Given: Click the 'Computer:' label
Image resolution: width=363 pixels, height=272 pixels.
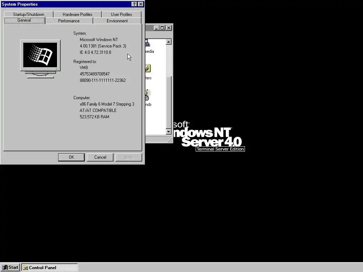Looking at the screenshot, I should (82, 98).
